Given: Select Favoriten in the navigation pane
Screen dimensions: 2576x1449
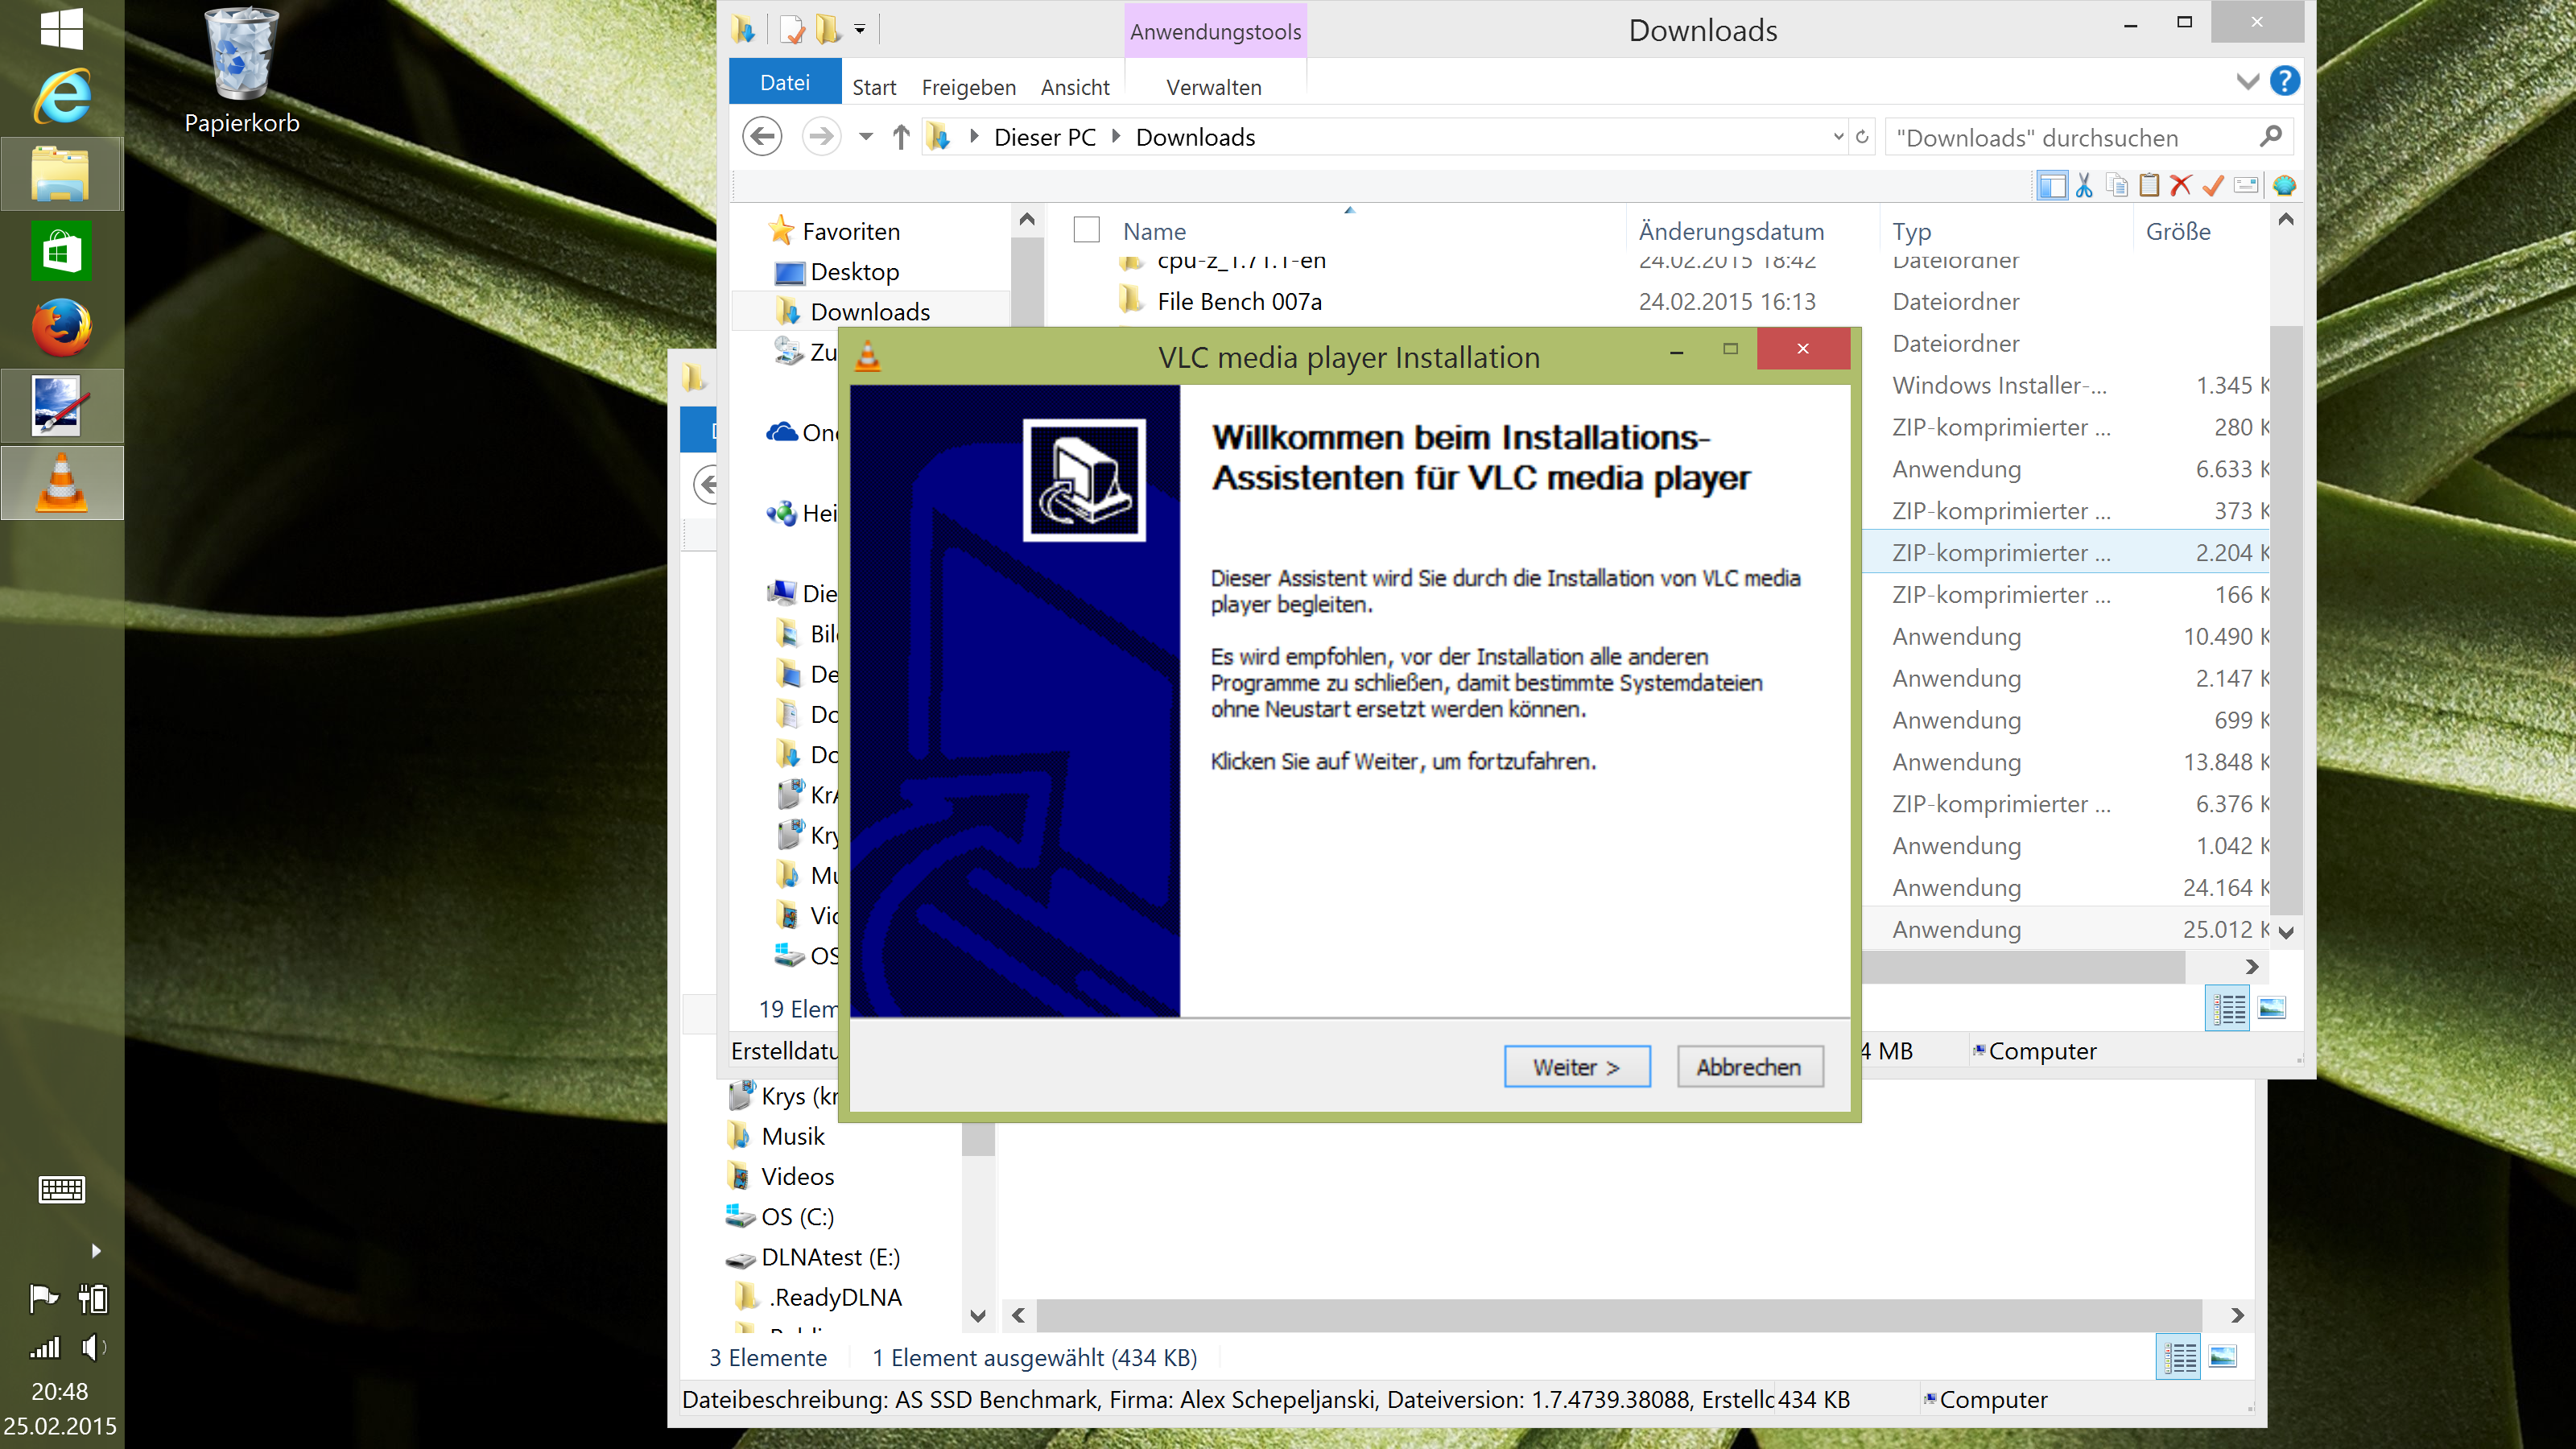Looking at the screenshot, I should click(x=850, y=231).
